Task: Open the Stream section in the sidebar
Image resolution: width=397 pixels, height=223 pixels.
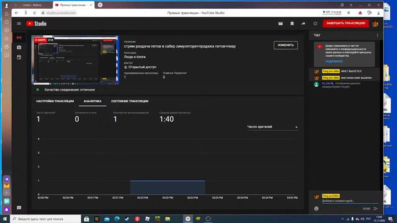Action: [x=19, y=38]
